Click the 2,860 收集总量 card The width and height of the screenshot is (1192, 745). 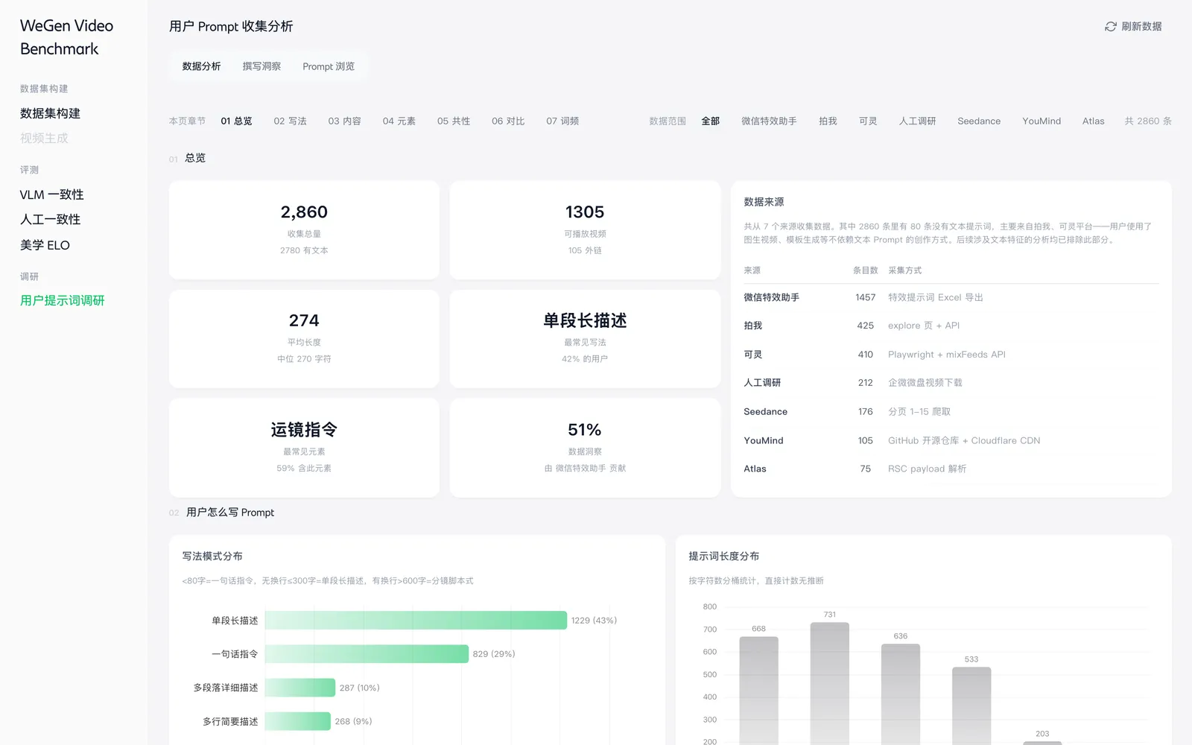point(304,230)
